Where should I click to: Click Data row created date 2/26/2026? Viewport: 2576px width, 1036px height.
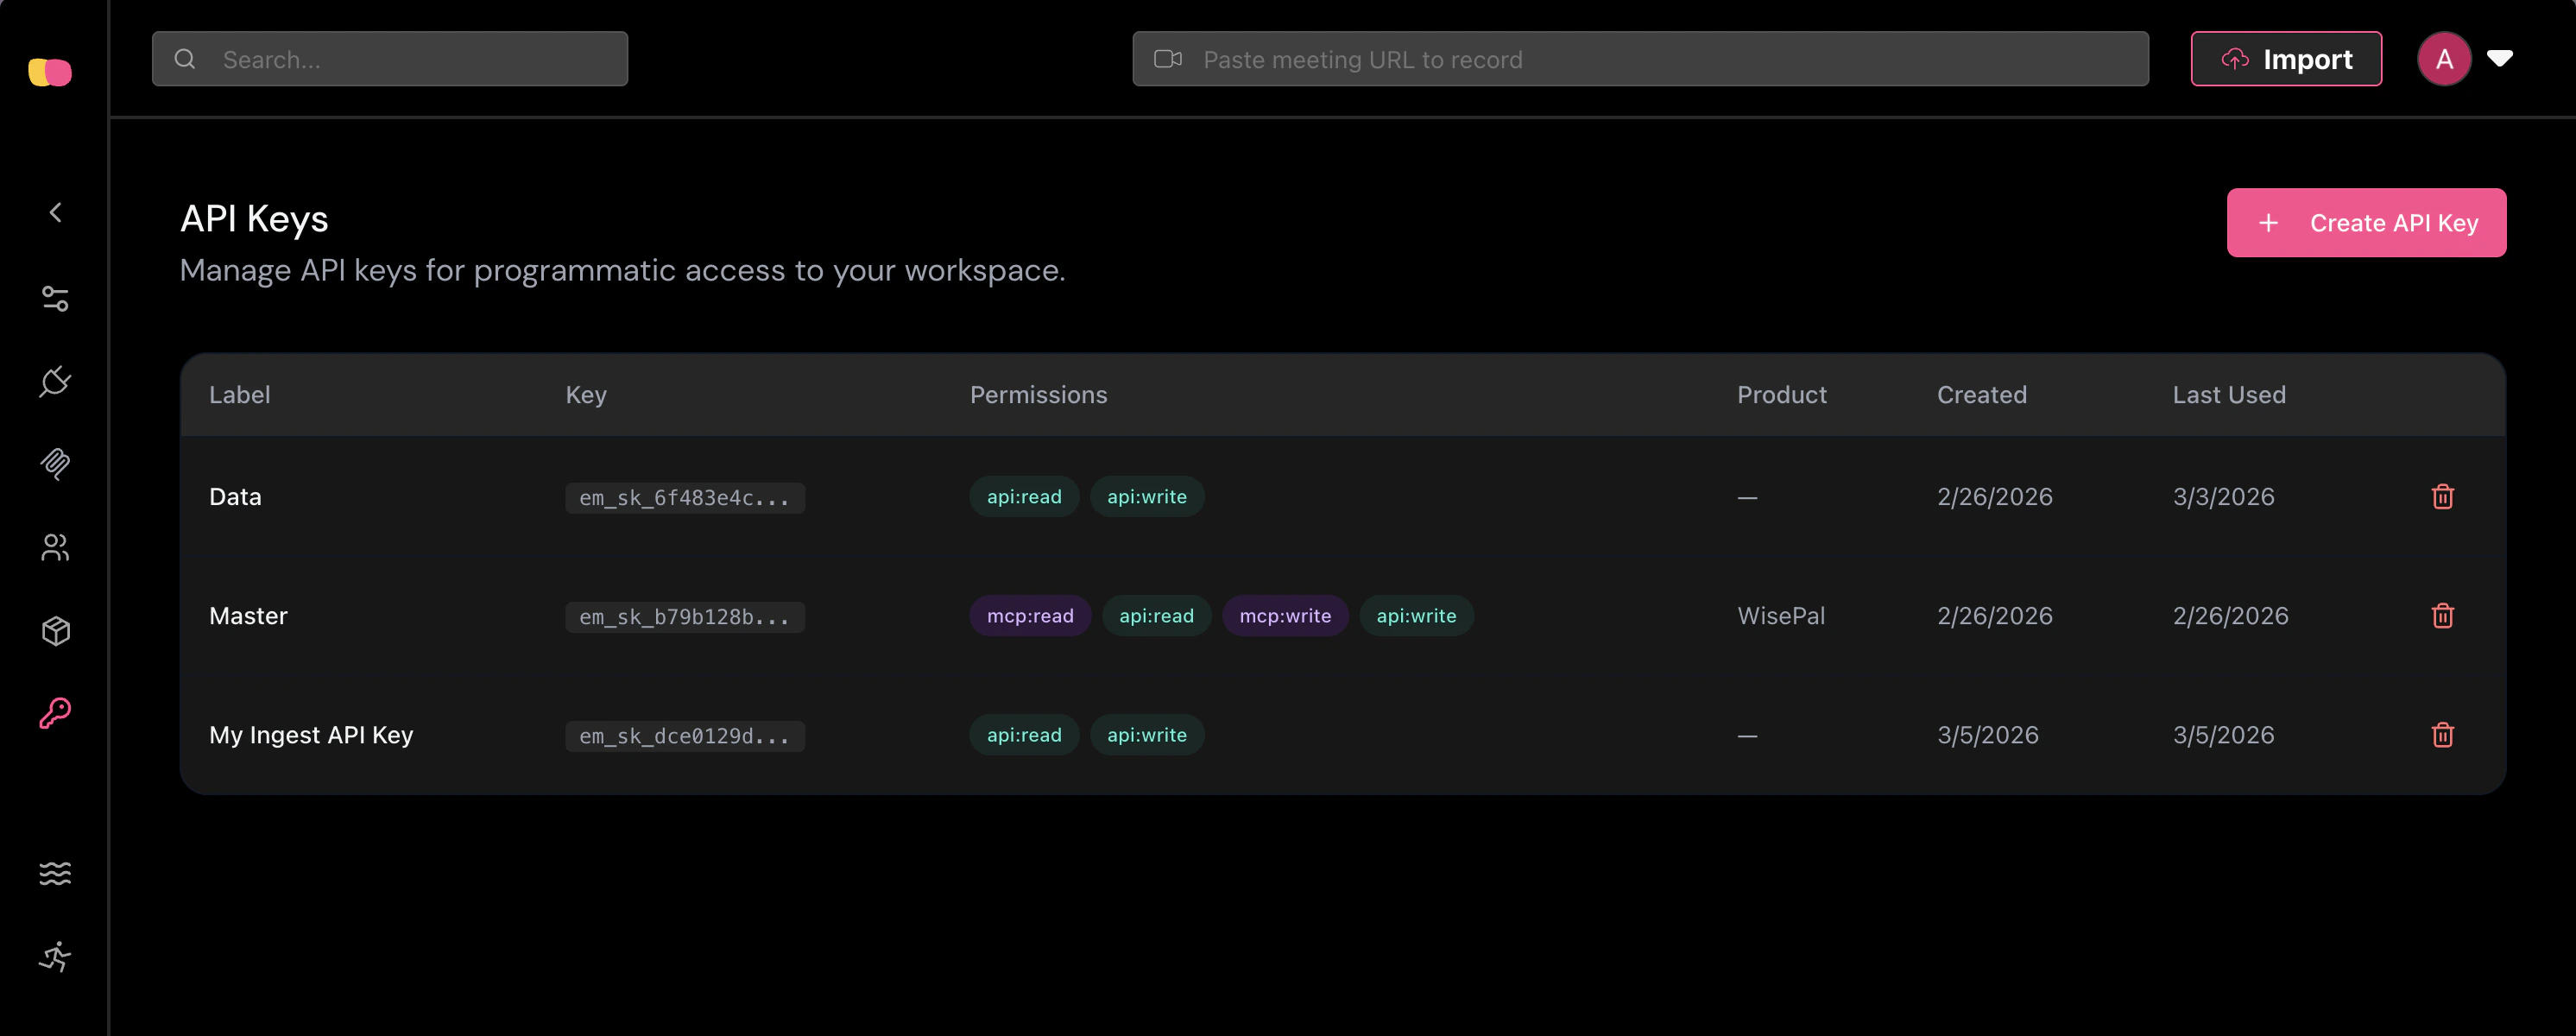(x=1994, y=497)
